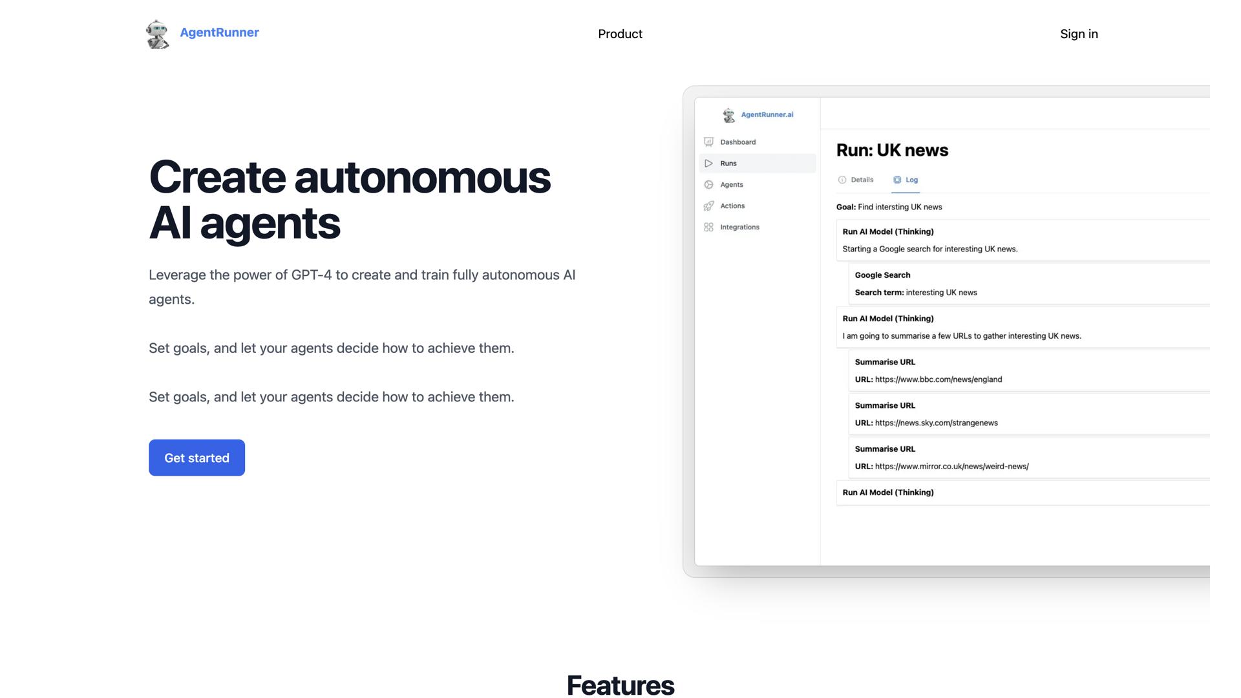Open Integrations via the grid icon
Image resolution: width=1241 pixels, height=698 pixels.
click(x=708, y=227)
